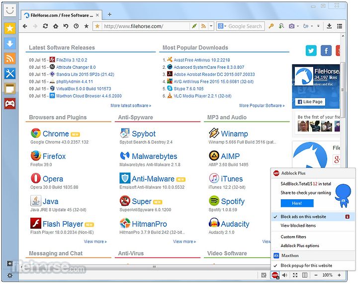Click the Facebook share button
Image resolution: width=358 pixels, height=284 pixels.
pyautogui.click(x=326, y=51)
